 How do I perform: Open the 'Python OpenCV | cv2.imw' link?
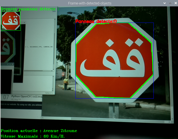pyautogui.click(x=26, y=96)
